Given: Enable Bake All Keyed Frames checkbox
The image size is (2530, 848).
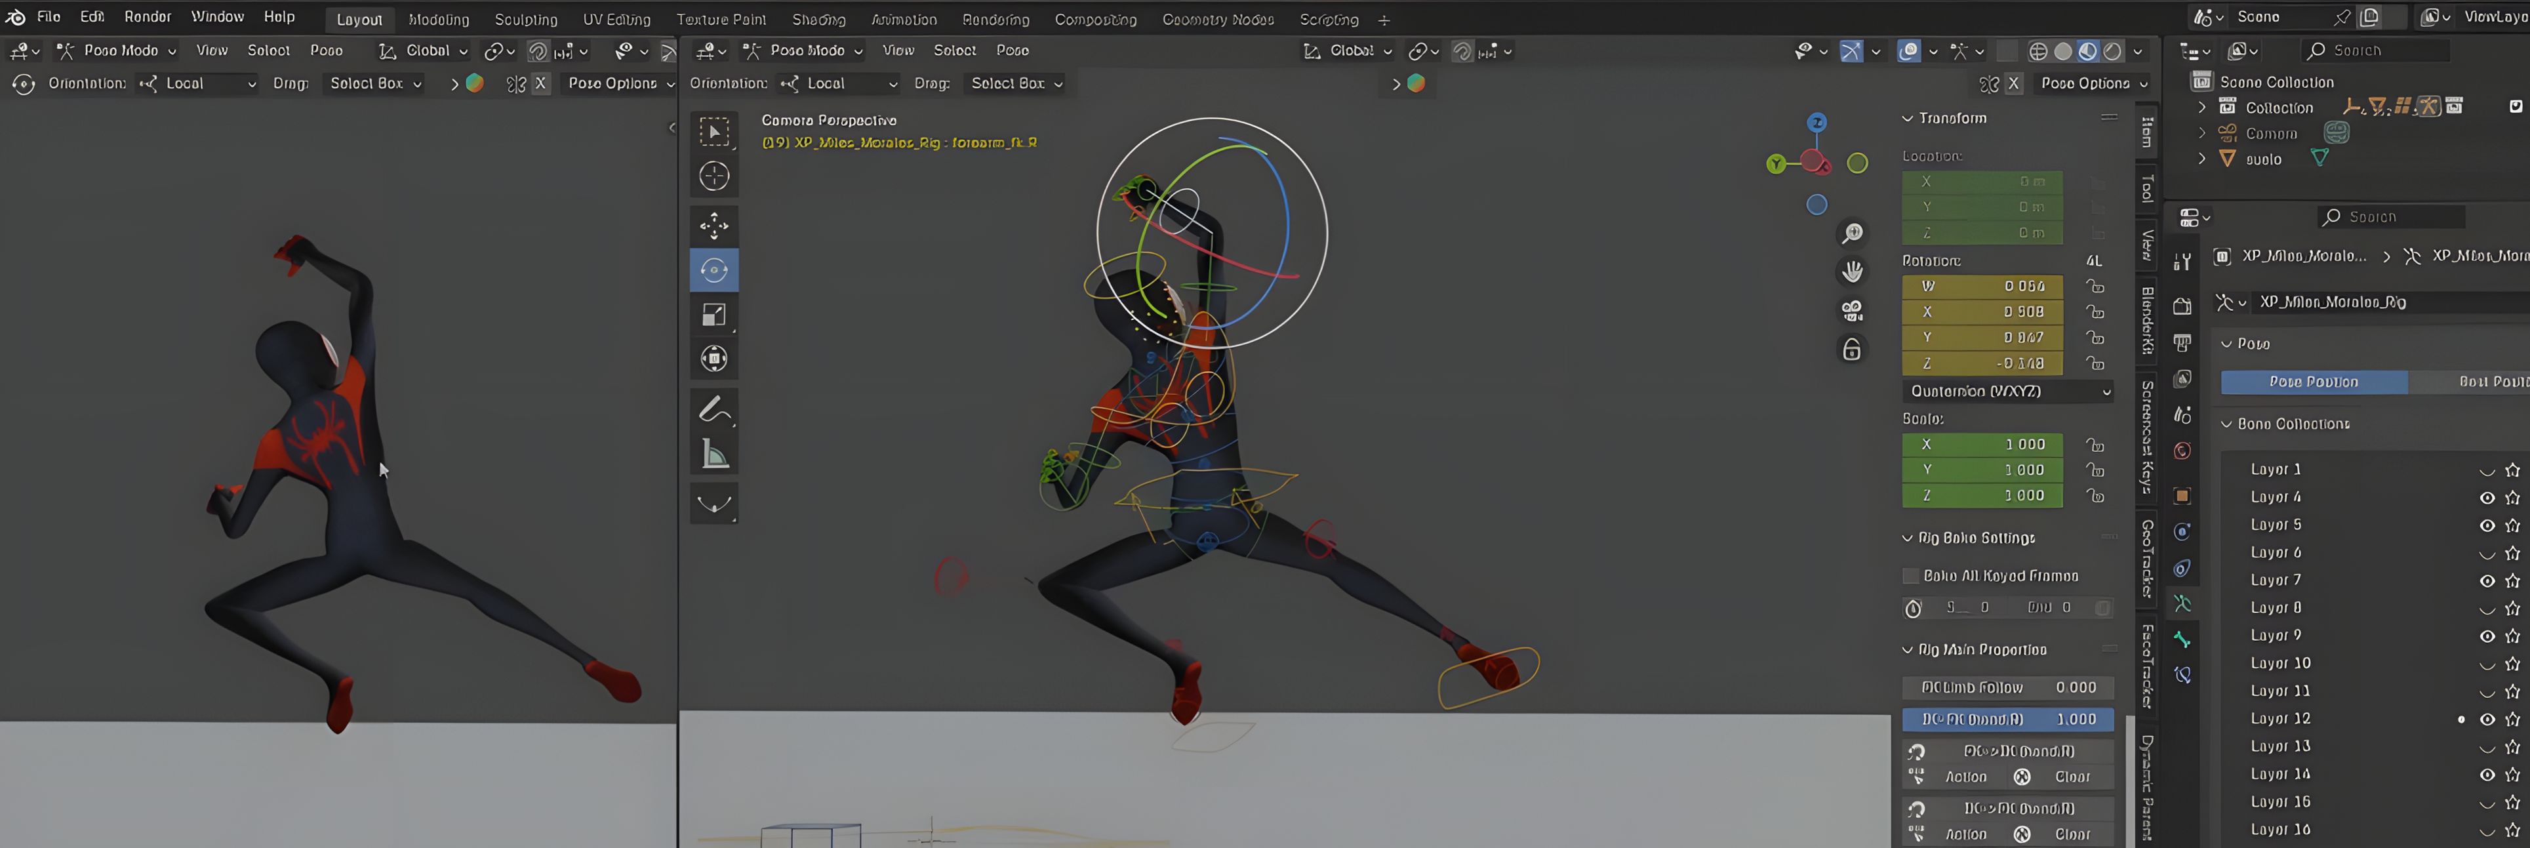Looking at the screenshot, I should [x=1910, y=576].
